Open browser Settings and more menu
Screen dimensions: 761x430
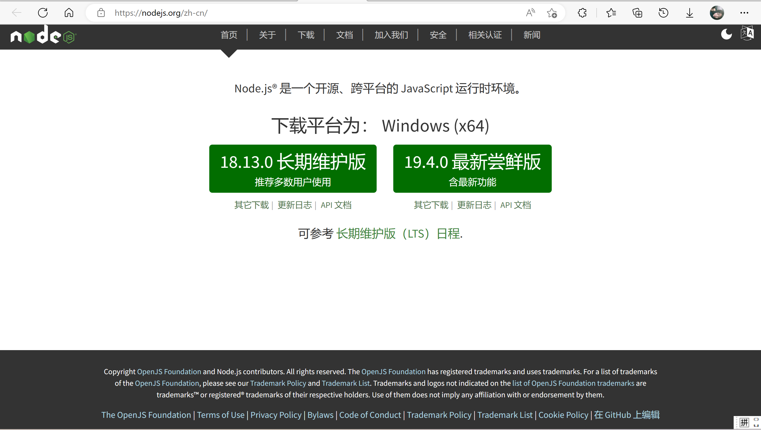tap(744, 13)
